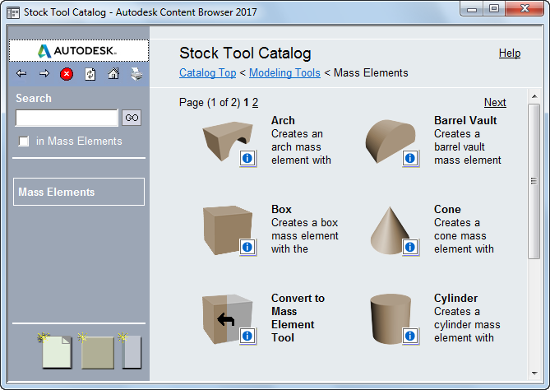
Task: Click the scrollbar down arrow
Action: 534,374
